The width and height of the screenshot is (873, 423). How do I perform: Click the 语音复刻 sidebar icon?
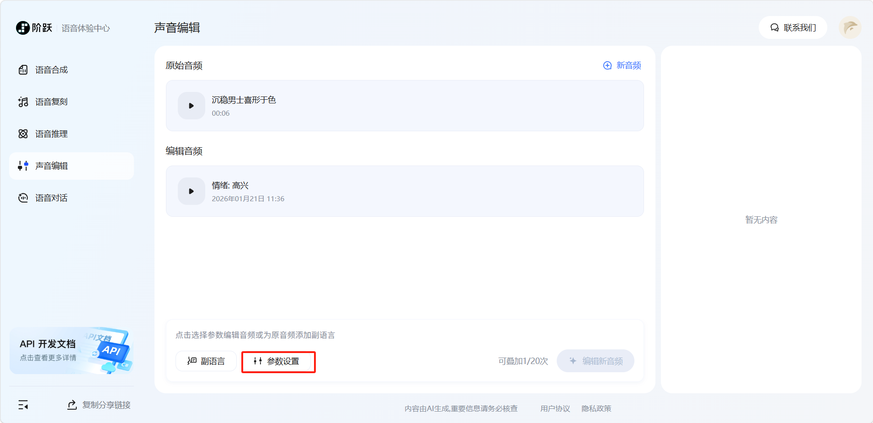pyautogui.click(x=23, y=102)
